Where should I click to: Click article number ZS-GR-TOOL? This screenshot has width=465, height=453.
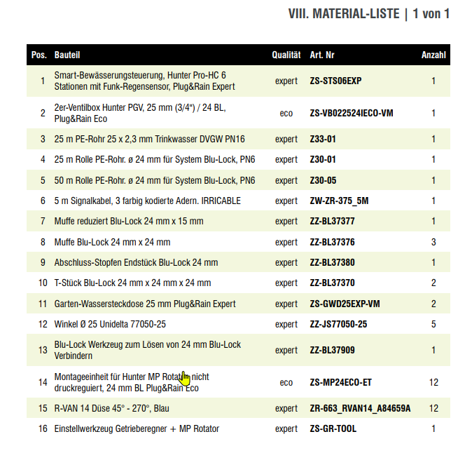coord(333,428)
